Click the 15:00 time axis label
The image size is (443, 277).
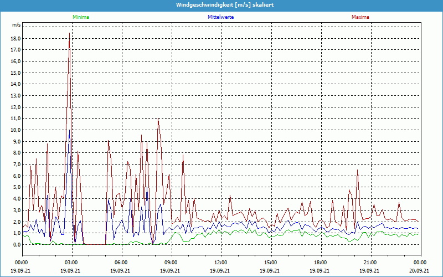click(271, 262)
